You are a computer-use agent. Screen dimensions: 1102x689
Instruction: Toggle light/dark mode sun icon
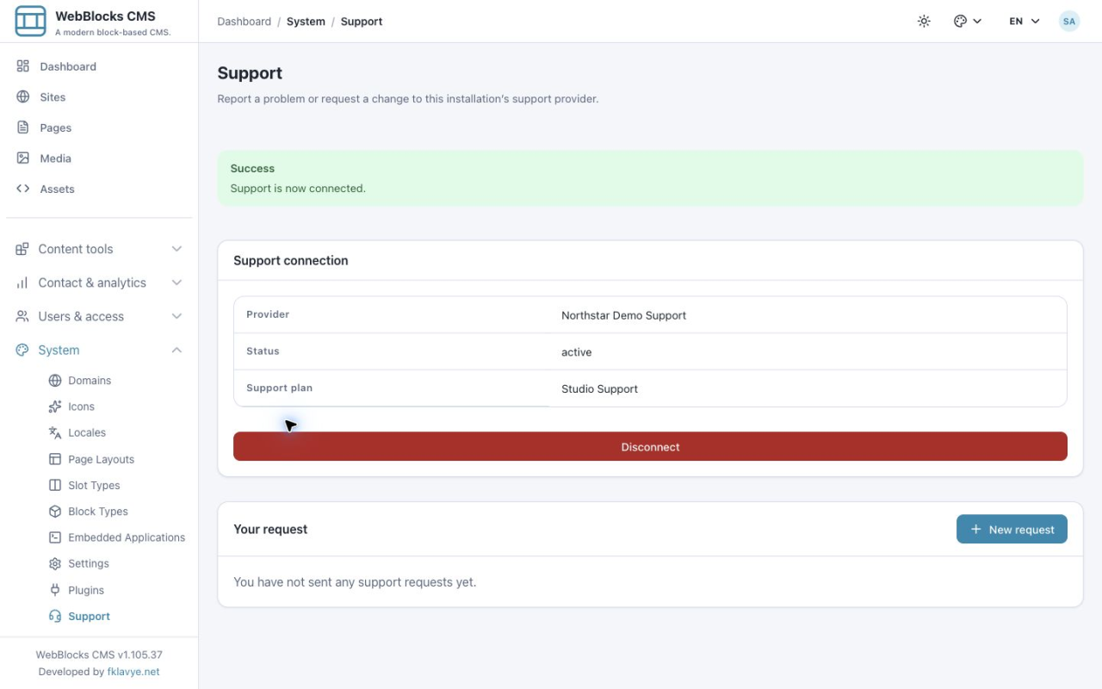(924, 22)
